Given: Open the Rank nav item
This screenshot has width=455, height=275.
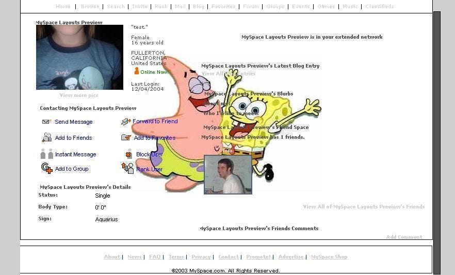Looking at the screenshot, I should click(x=161, y=6).
